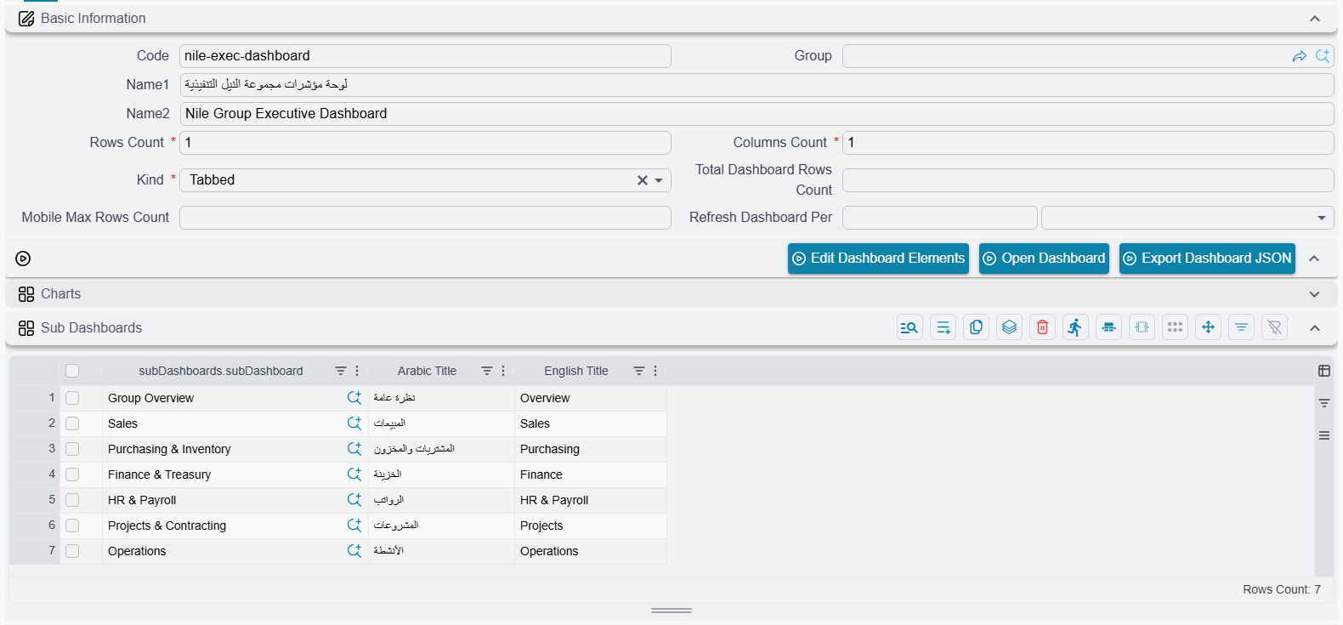Click the table layout icon in Sub Dashboards toolbar
1343x625 pixels.
pyautogui.click(x=1108, y=327)
